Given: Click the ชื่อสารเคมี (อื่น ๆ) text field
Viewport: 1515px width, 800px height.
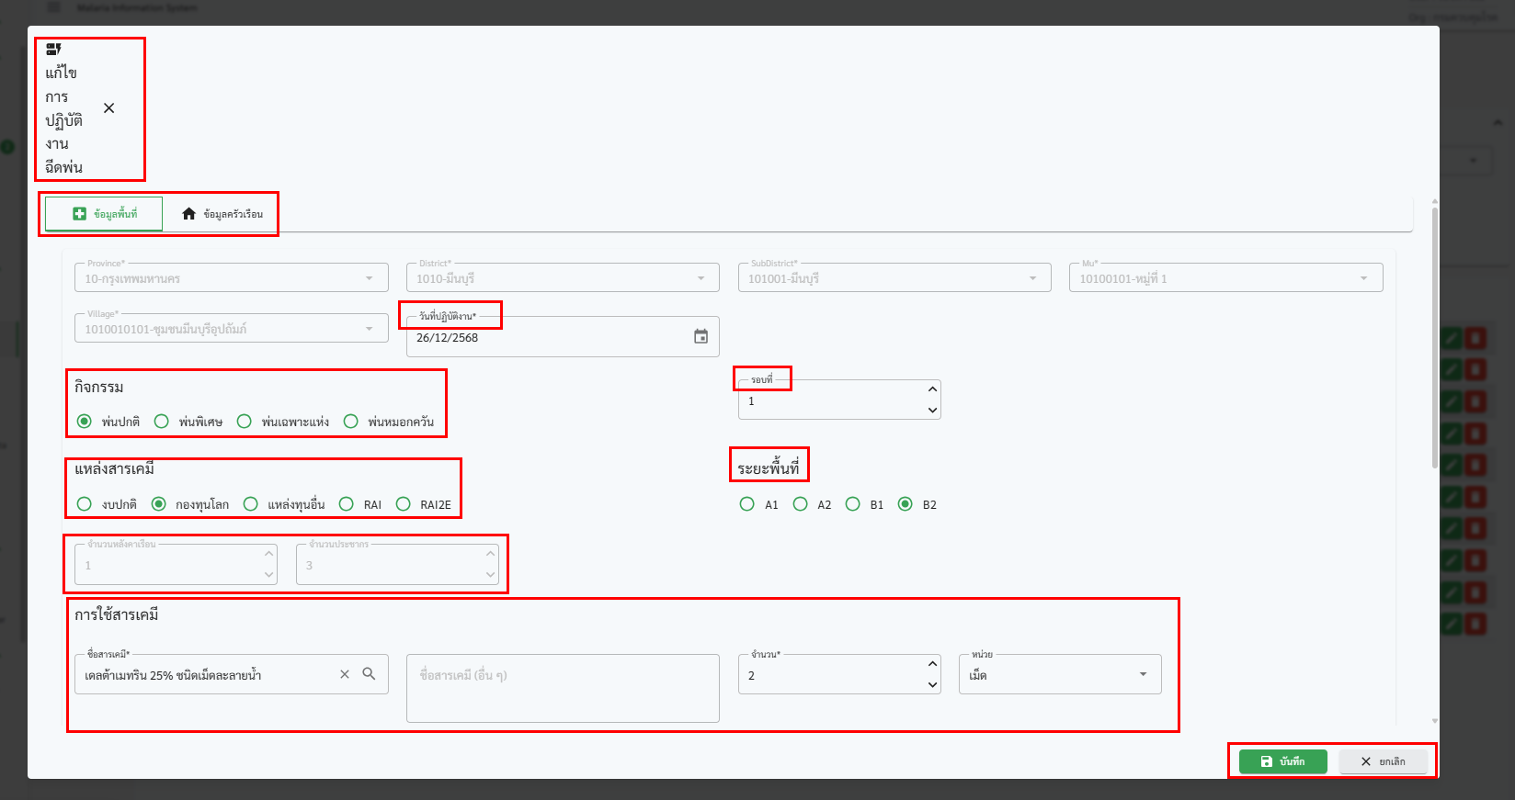Looking at the screenshot, I should (563, 687).
